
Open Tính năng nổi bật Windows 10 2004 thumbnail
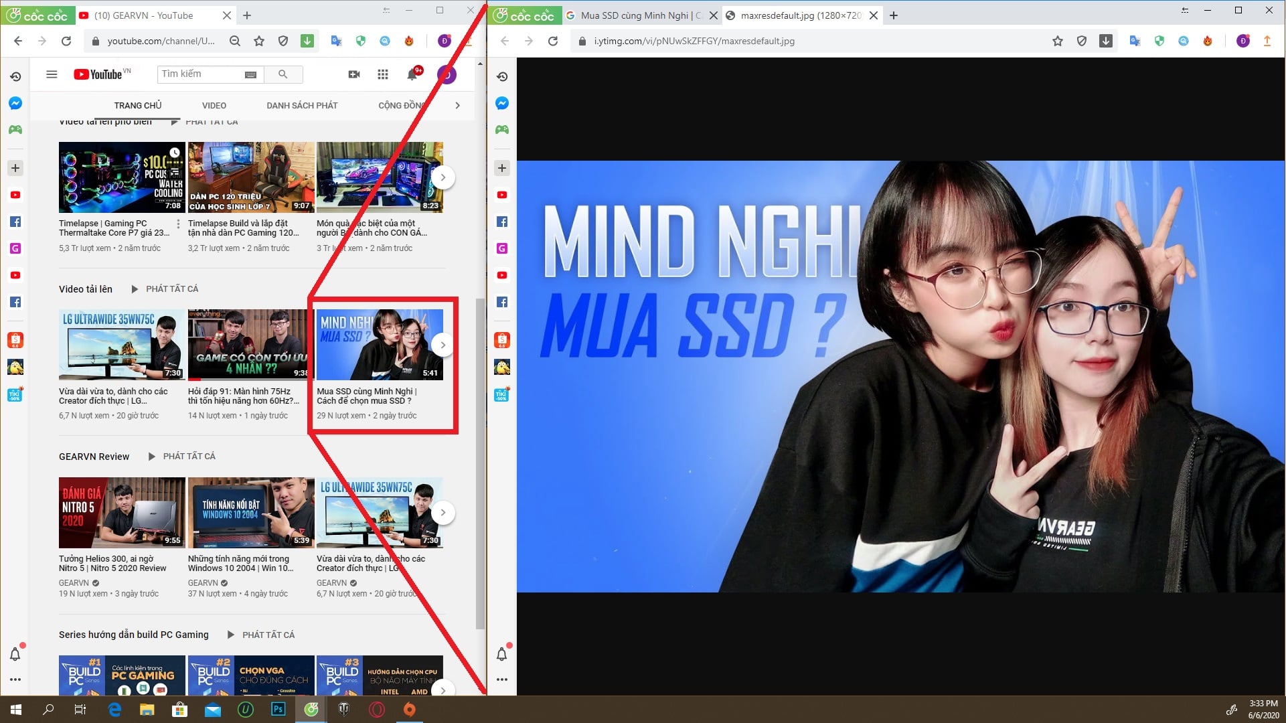pos(251,513)
